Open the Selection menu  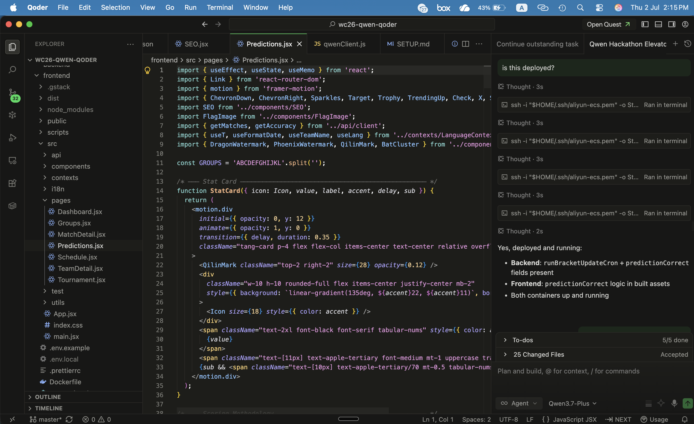(x=115, y=7)
